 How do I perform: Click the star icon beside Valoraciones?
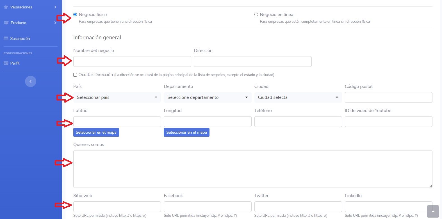pyautogui.click(x=6, y=7)
